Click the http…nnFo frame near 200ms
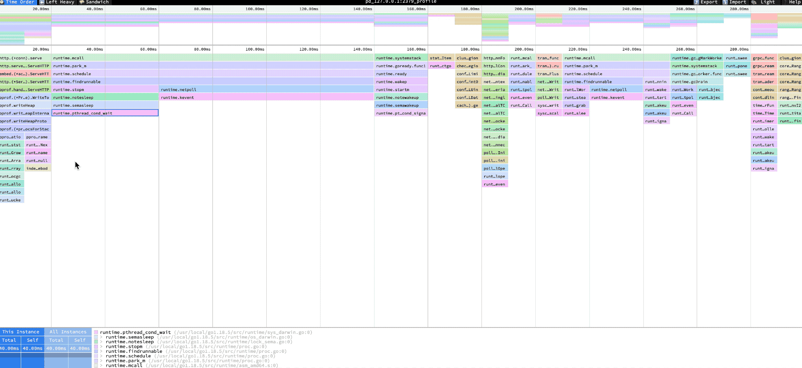Image resolution: width=802 pixels, height=368 pixels. (x=495, y=58)
